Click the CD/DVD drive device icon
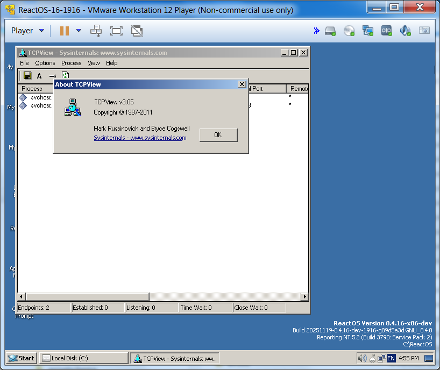 [349, 31]
